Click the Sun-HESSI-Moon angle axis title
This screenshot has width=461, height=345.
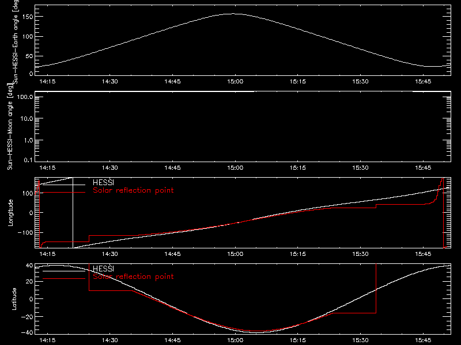pyautogui.click(x=10, y=126)
